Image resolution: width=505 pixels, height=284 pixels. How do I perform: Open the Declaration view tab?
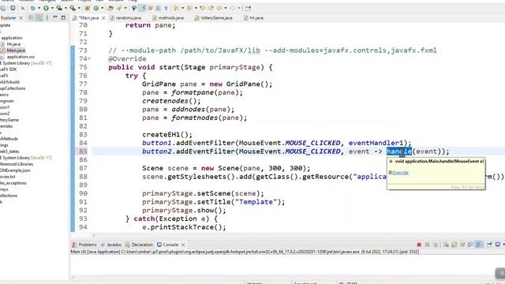pos(139,245)
